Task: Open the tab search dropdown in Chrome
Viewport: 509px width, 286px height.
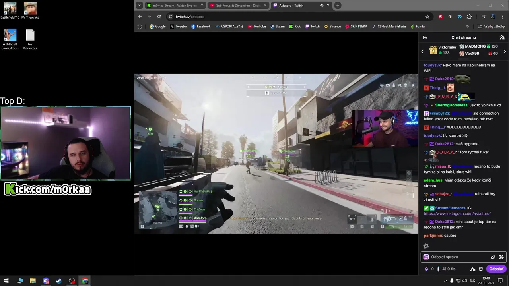Action: pyautogui.click(x=139, y=5)
